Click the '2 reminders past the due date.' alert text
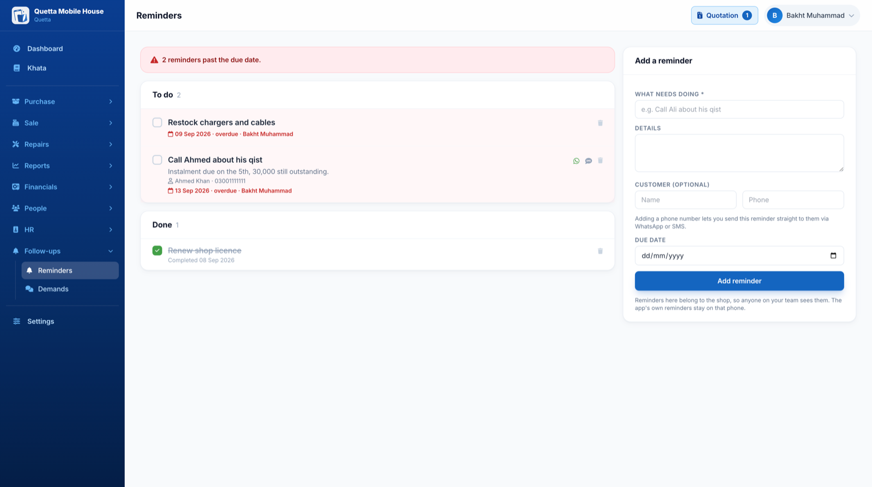The image size is (872, 487). (211, 60)
